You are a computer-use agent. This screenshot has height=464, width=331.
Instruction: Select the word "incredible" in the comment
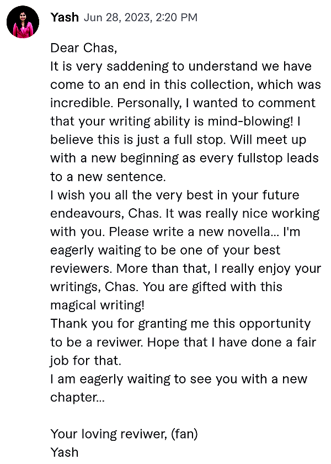82,103
